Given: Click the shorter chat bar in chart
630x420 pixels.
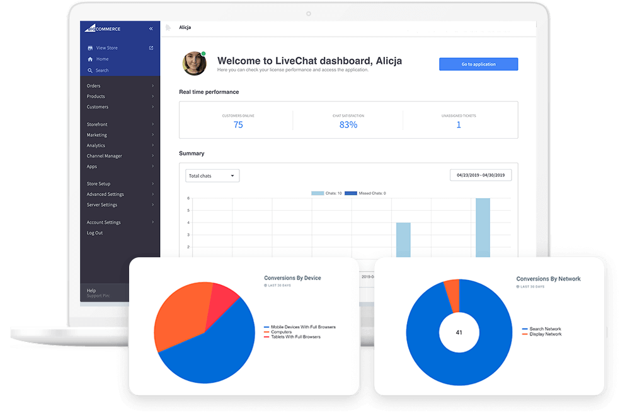Looking at the screenshot, I should (403, 240).
